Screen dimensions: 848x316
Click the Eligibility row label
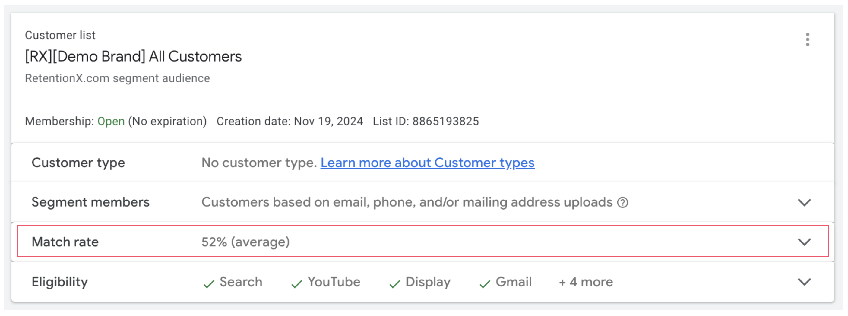tap(60, 282)
